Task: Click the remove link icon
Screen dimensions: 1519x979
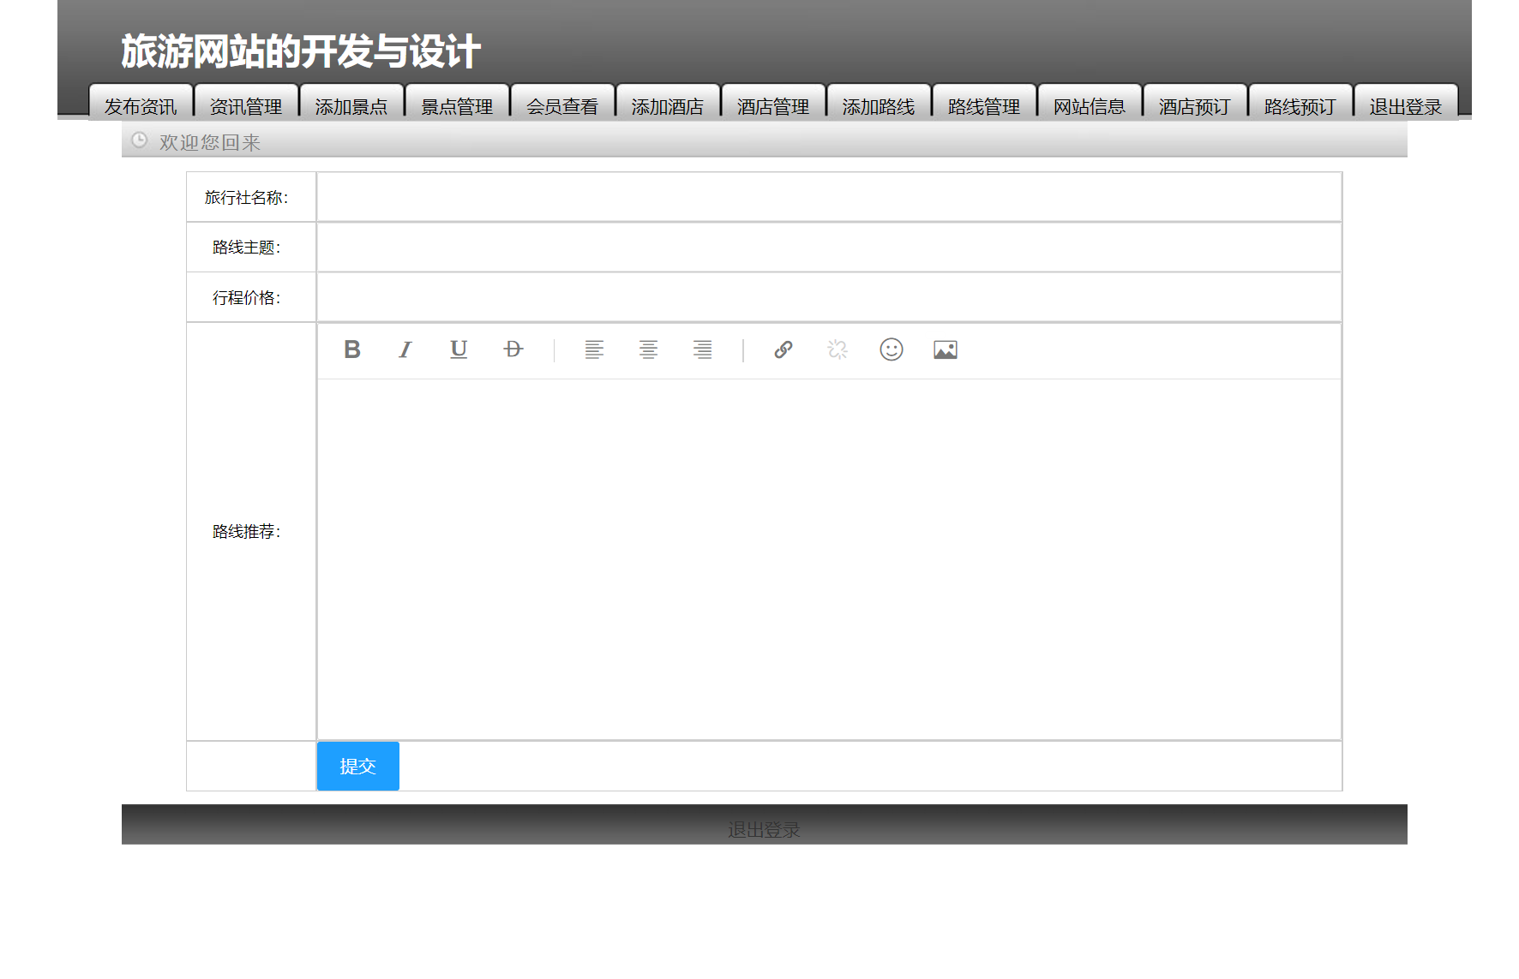Action: [x=838, y=349]
